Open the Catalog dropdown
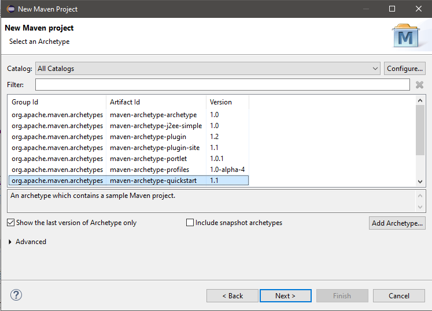The width and height of the screenshot is (432, 311). coord(208,69)
